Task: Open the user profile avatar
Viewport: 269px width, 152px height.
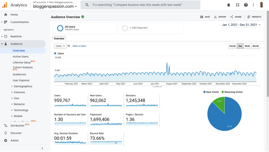Action: (262, 5)
